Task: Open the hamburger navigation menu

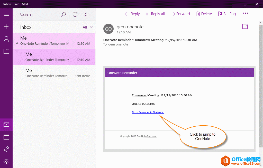Action: point(6,15)
